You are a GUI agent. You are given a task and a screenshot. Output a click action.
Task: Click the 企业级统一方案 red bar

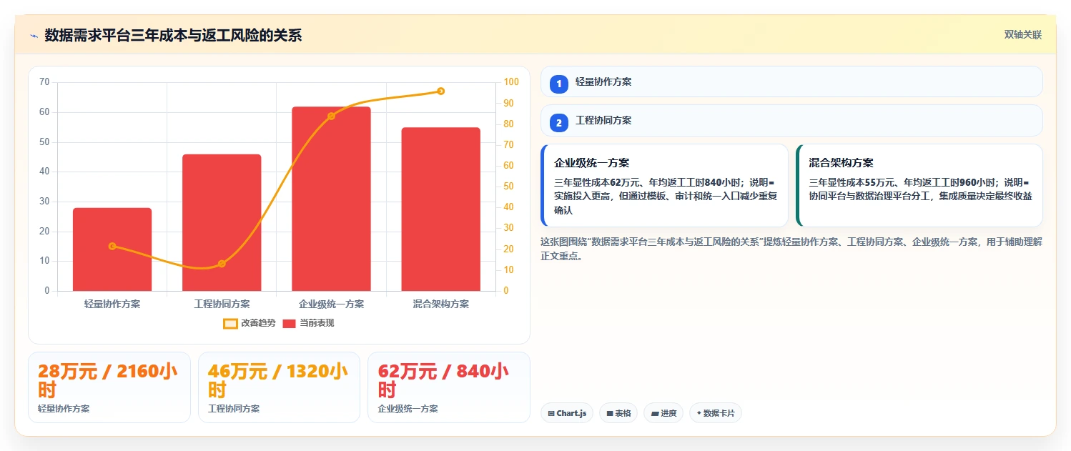331,199
